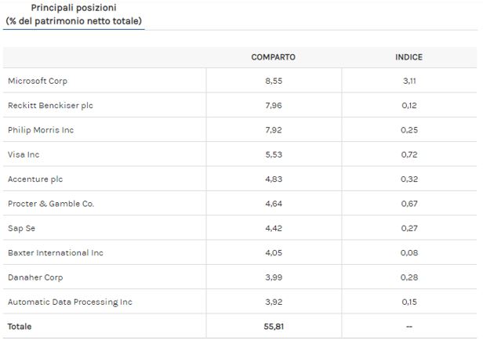Select Baxter International Inc label
This screenshot has height=344, width=483.
55,253
